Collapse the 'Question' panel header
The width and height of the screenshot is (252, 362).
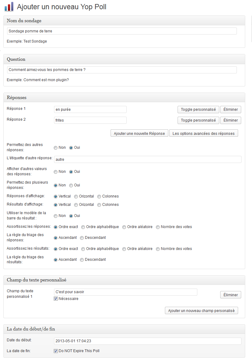tap(124, 59)
